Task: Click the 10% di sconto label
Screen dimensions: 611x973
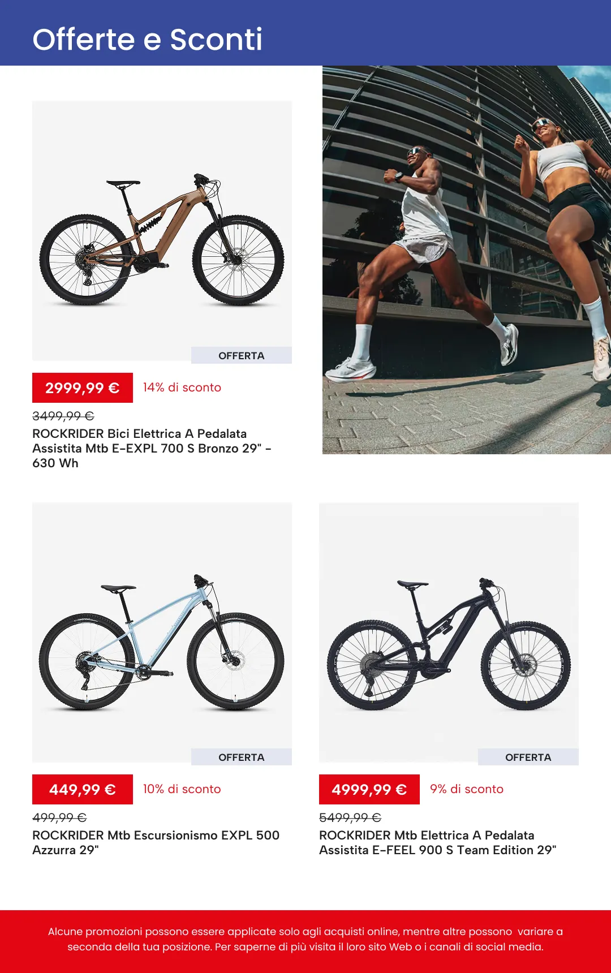Action: [x=182, y=789]
